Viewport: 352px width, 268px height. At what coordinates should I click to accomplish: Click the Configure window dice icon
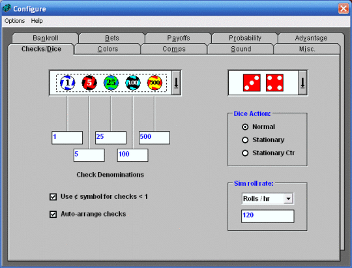7,8
